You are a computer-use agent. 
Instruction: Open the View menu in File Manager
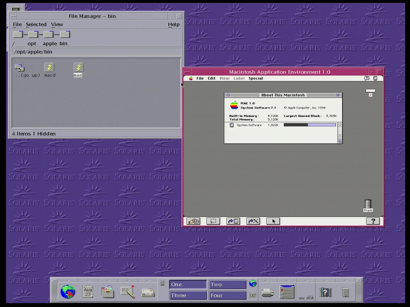pyautogui.click(x=57, y=25)
